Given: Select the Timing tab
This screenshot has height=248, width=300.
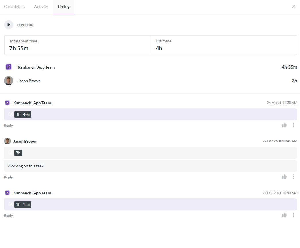Looking at the screenshot, I should 63,7.
